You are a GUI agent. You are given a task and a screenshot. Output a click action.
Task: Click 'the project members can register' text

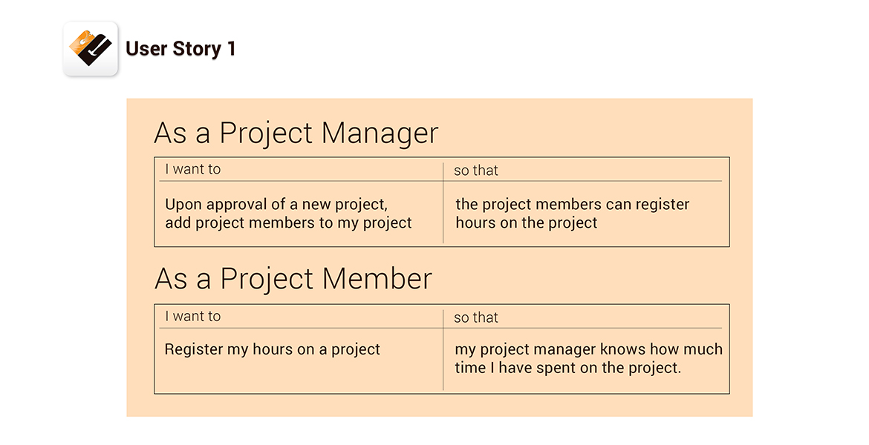point(573,204)
